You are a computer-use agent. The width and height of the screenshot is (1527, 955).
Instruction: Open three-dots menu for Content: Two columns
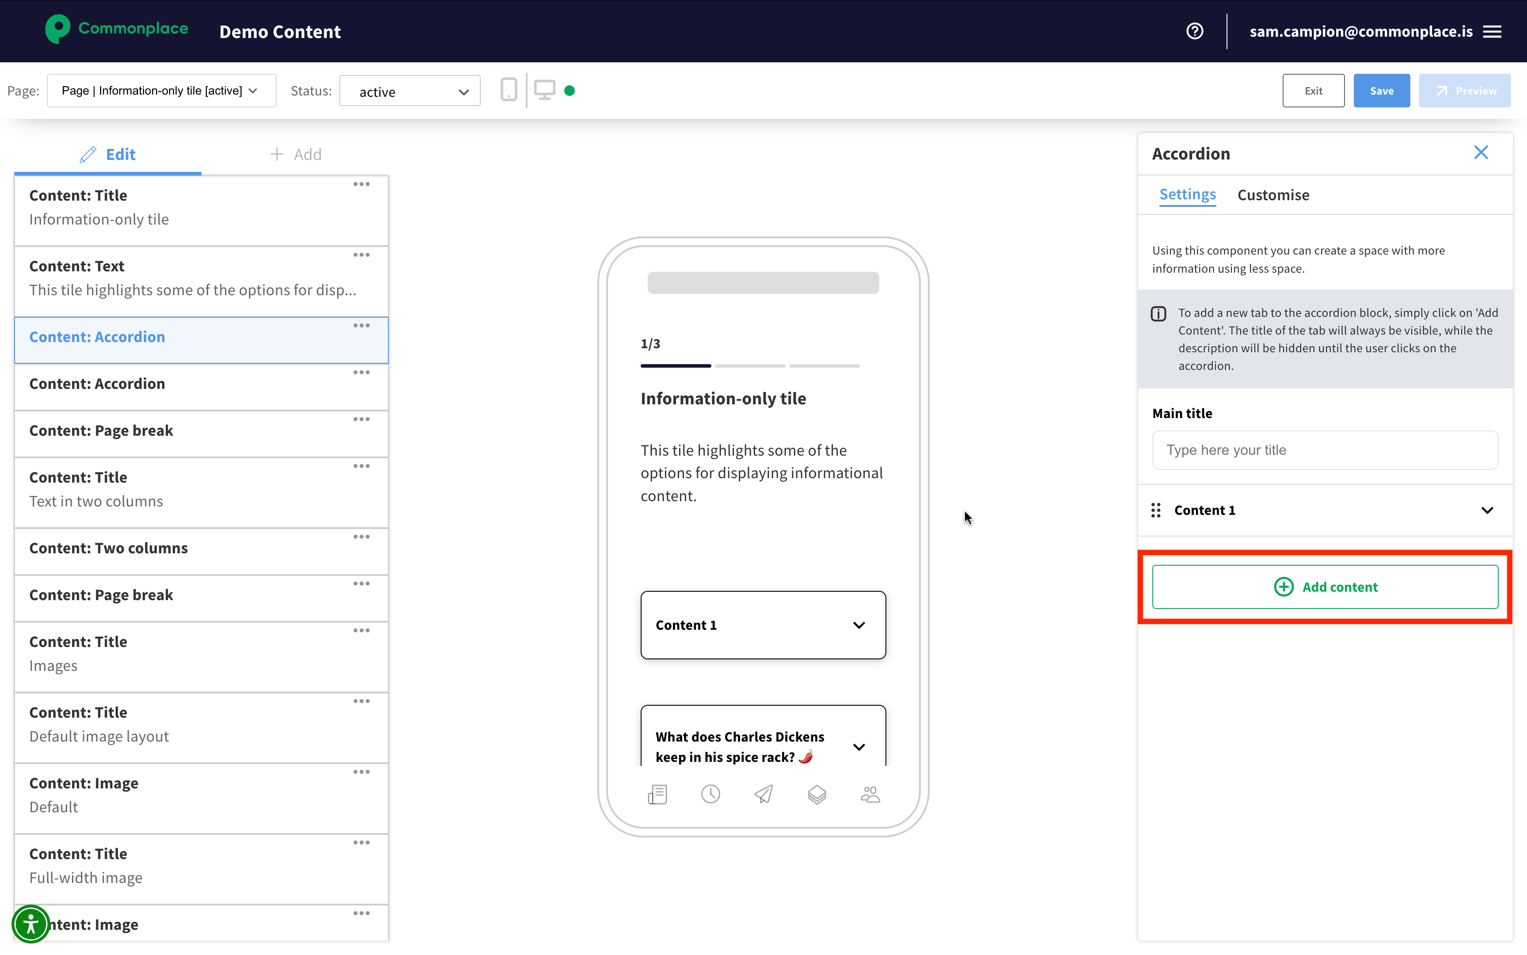(x=361, y=537)
